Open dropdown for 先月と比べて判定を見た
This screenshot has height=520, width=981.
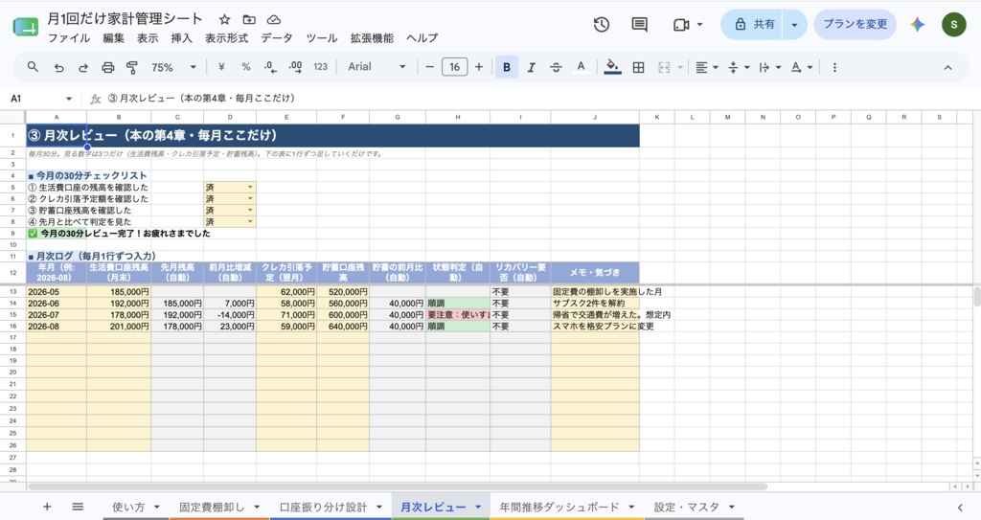click(x=250, y=221)
